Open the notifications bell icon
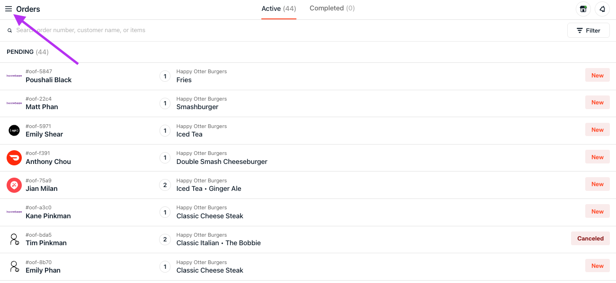The height and width of the screenshot is (283, 616). [x=602, y=9]
